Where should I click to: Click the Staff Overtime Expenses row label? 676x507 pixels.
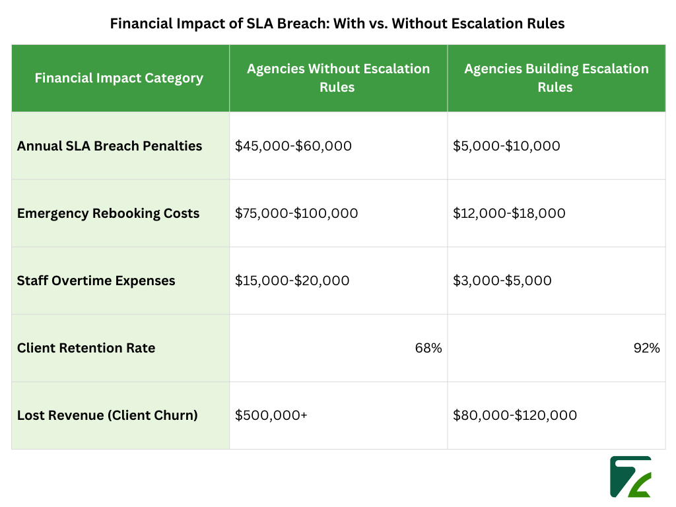point(96,281)
